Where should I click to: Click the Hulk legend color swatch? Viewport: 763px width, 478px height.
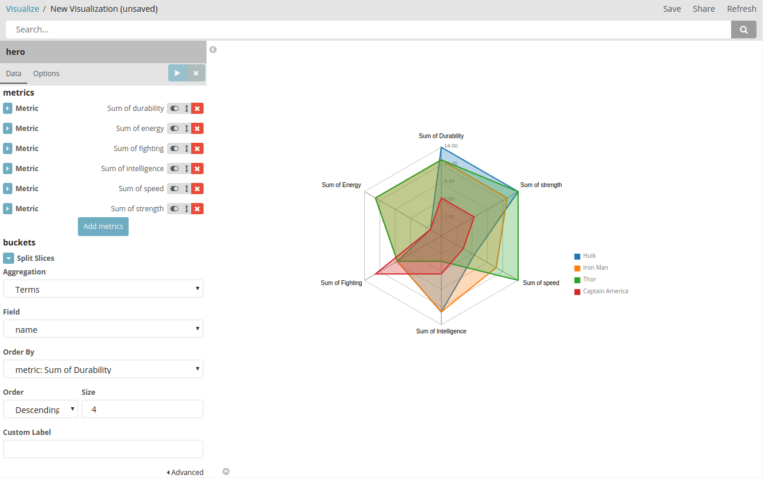[x=577, y=256]
